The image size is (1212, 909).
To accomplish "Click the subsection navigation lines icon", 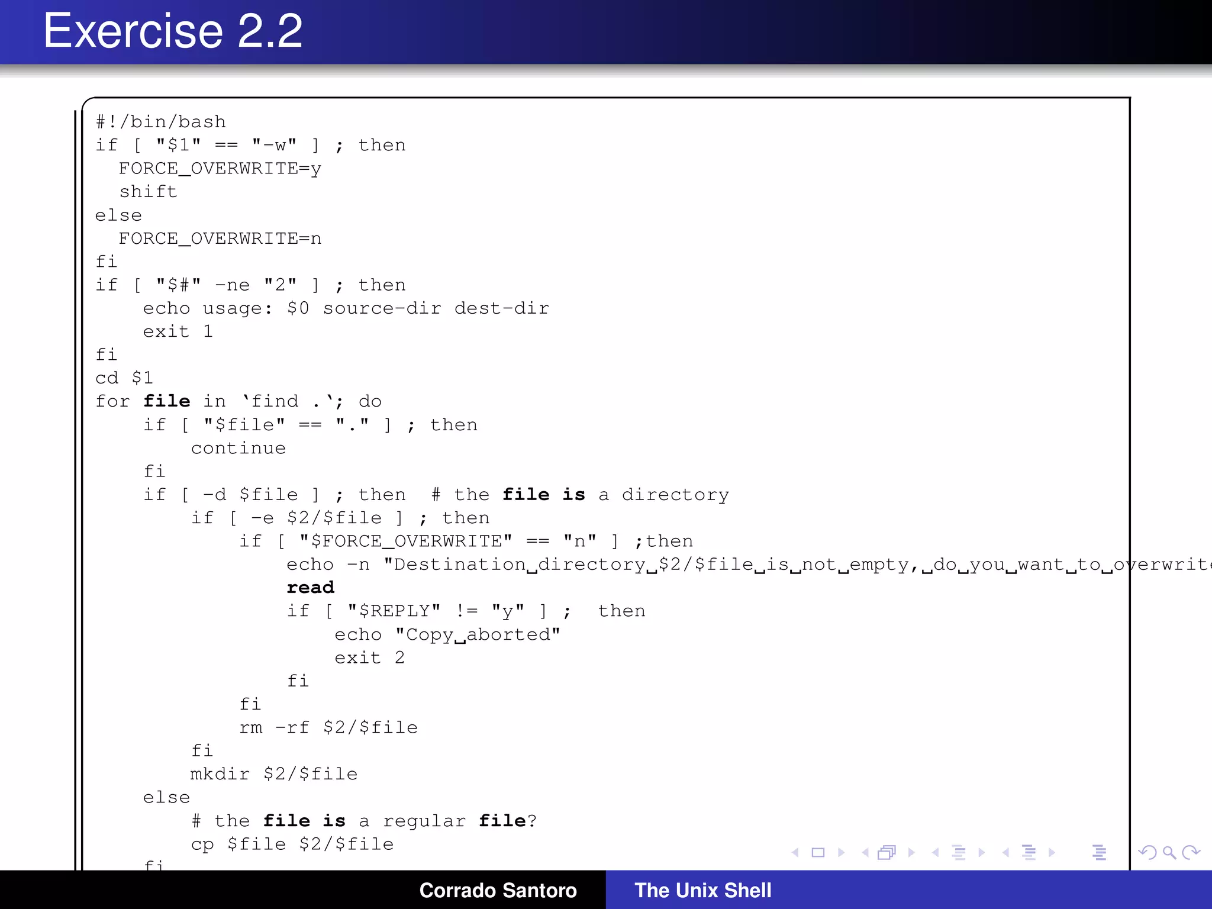I will pos(959,853).
